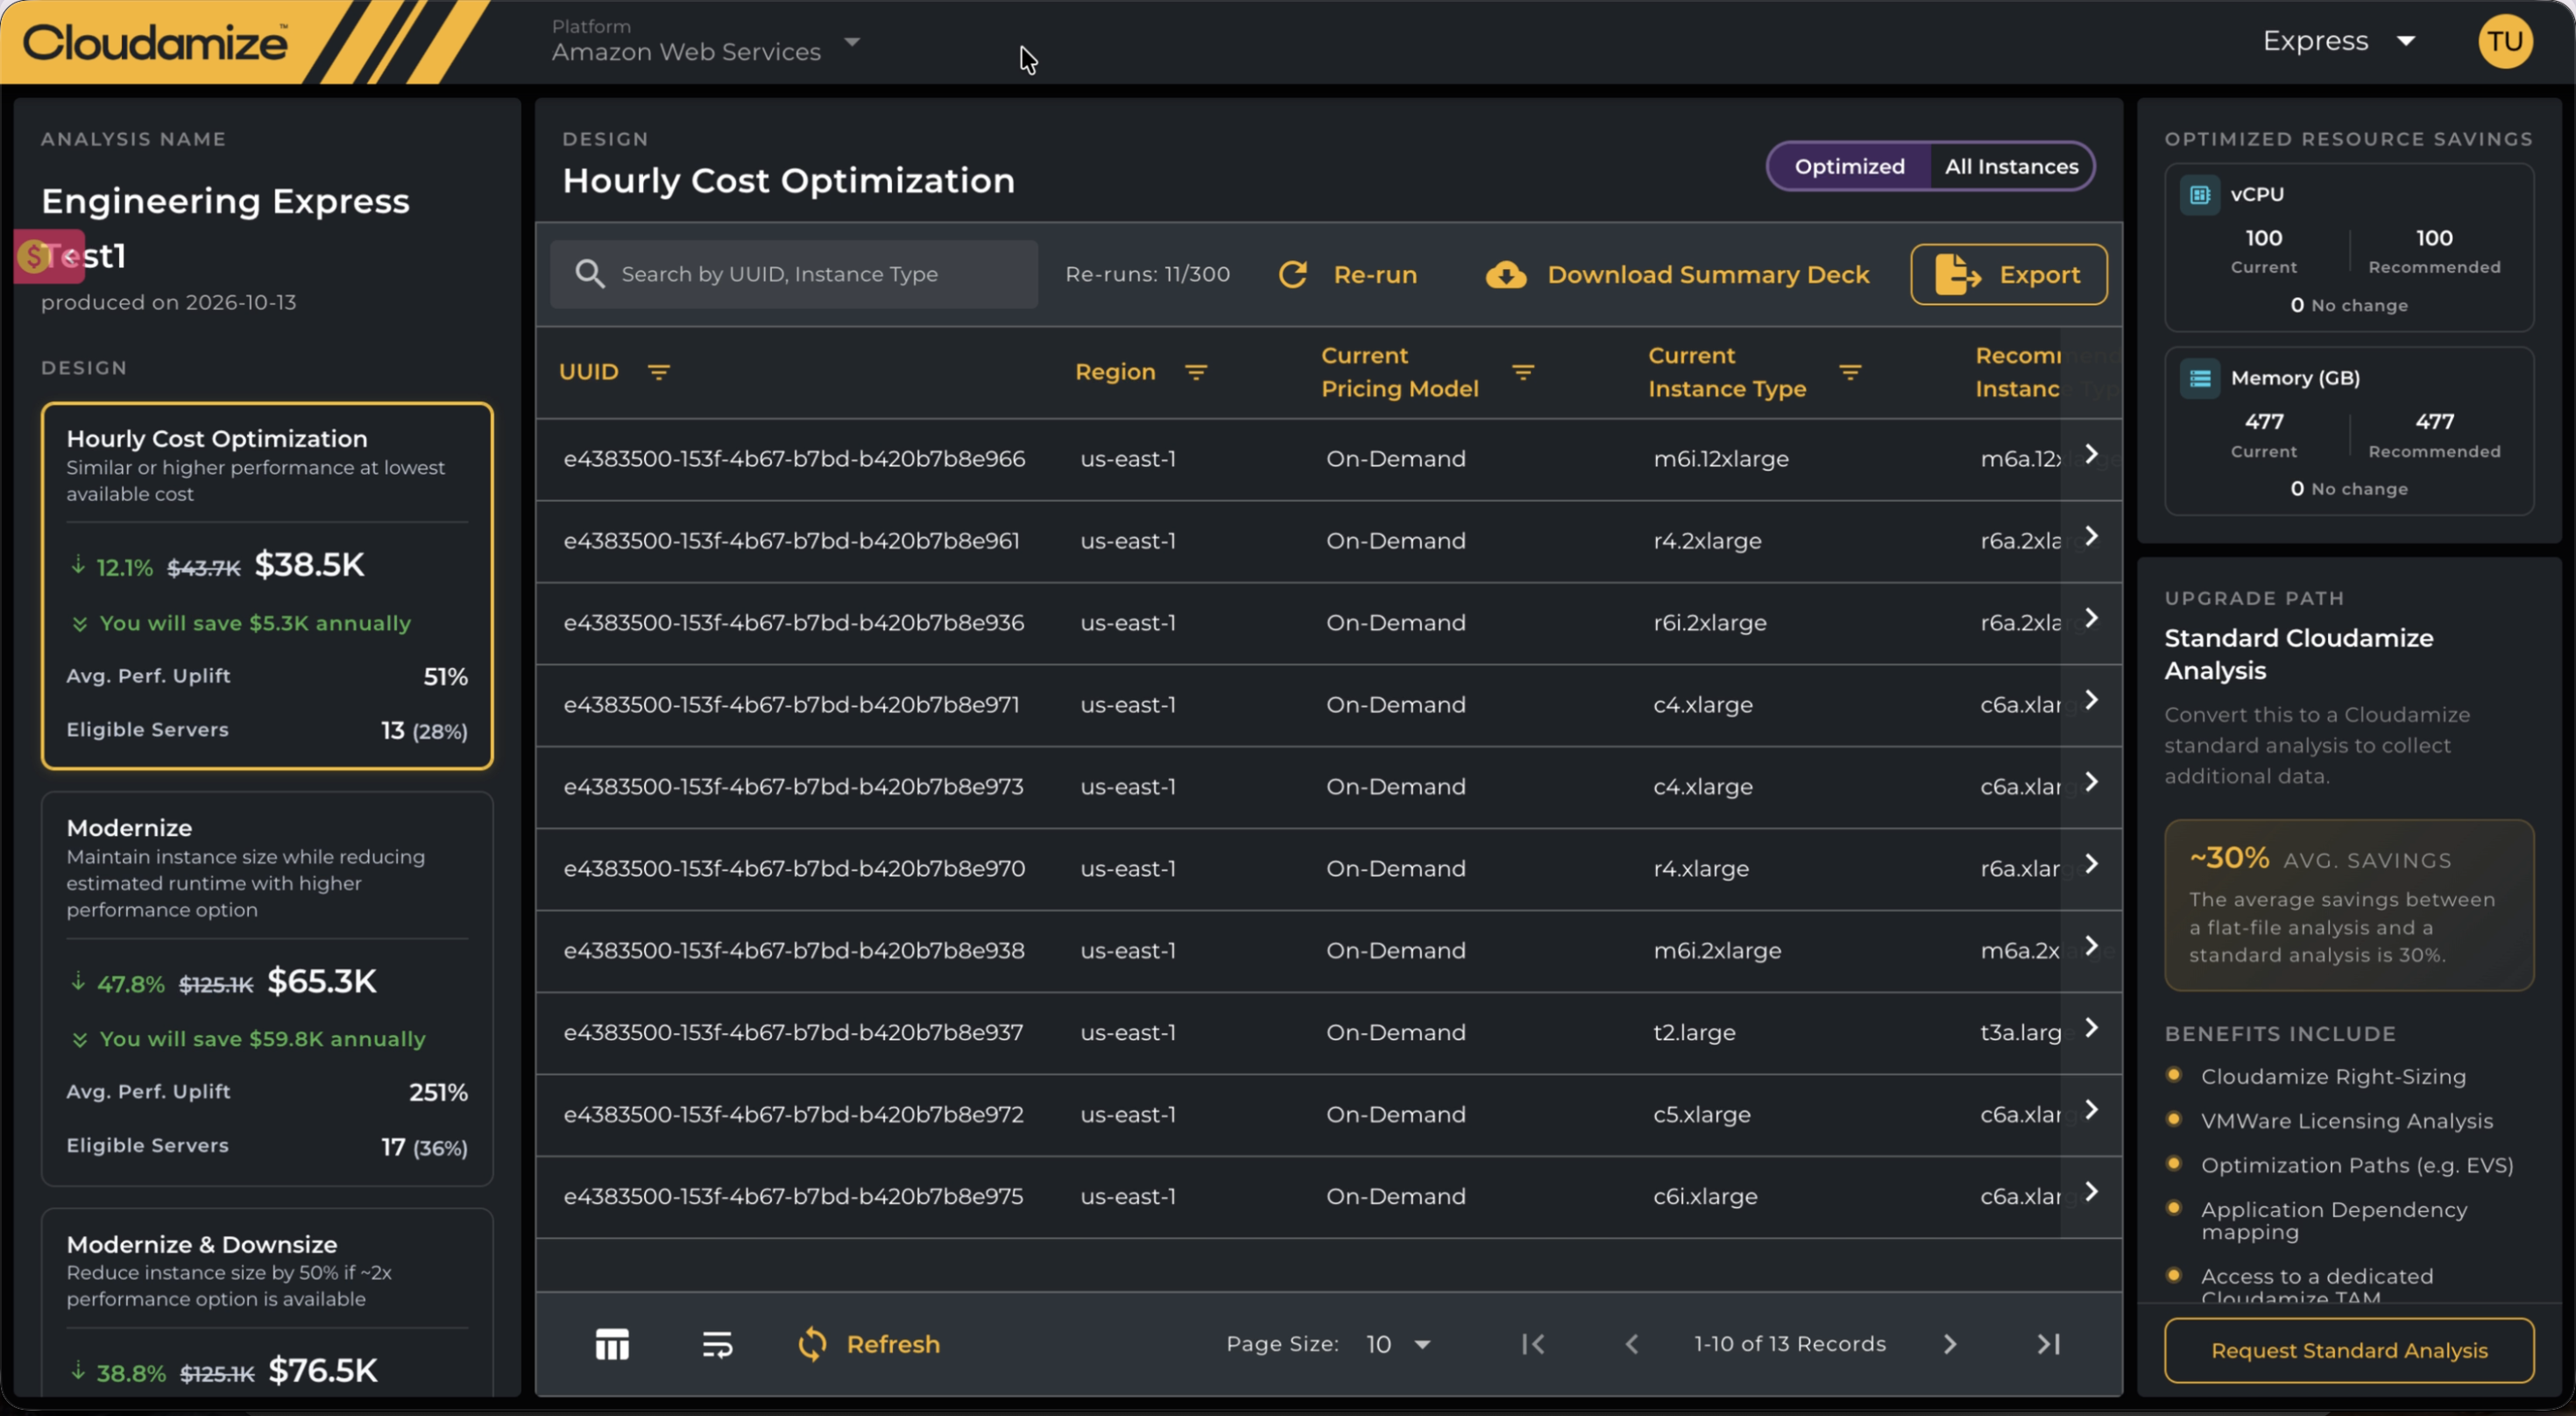Screen dimensions: 2576x1416
Task: Open the Platform Amazon Web Services dropdown
Action: click(x=706, y=41)
